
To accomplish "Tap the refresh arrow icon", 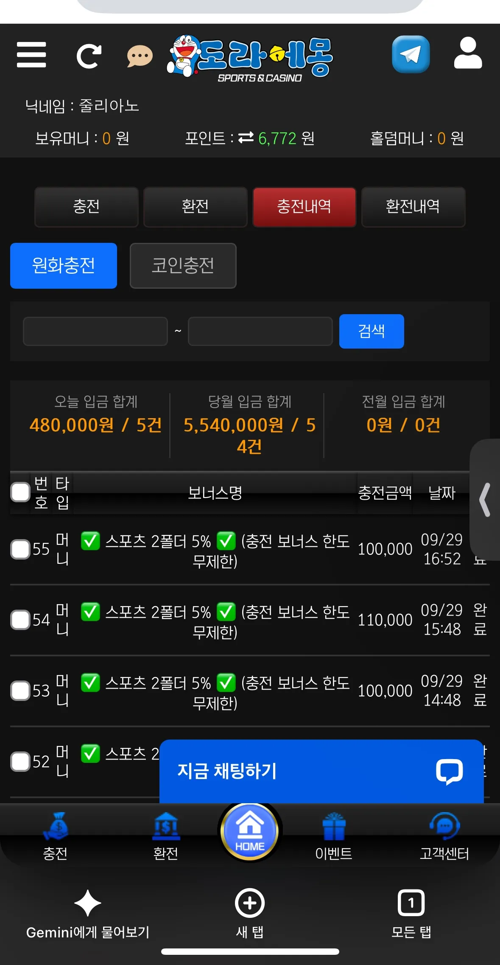I will click(89, 56).
